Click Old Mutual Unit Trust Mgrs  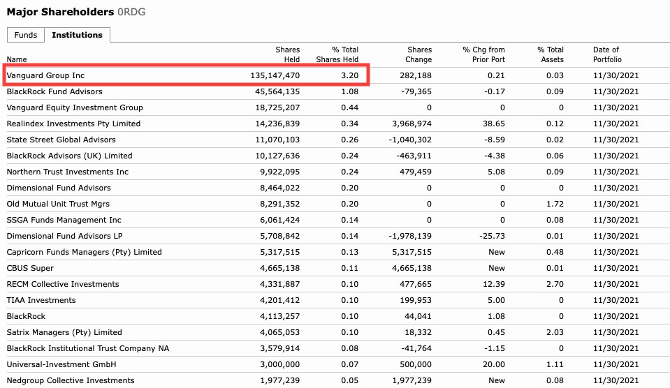coord(58,204)
